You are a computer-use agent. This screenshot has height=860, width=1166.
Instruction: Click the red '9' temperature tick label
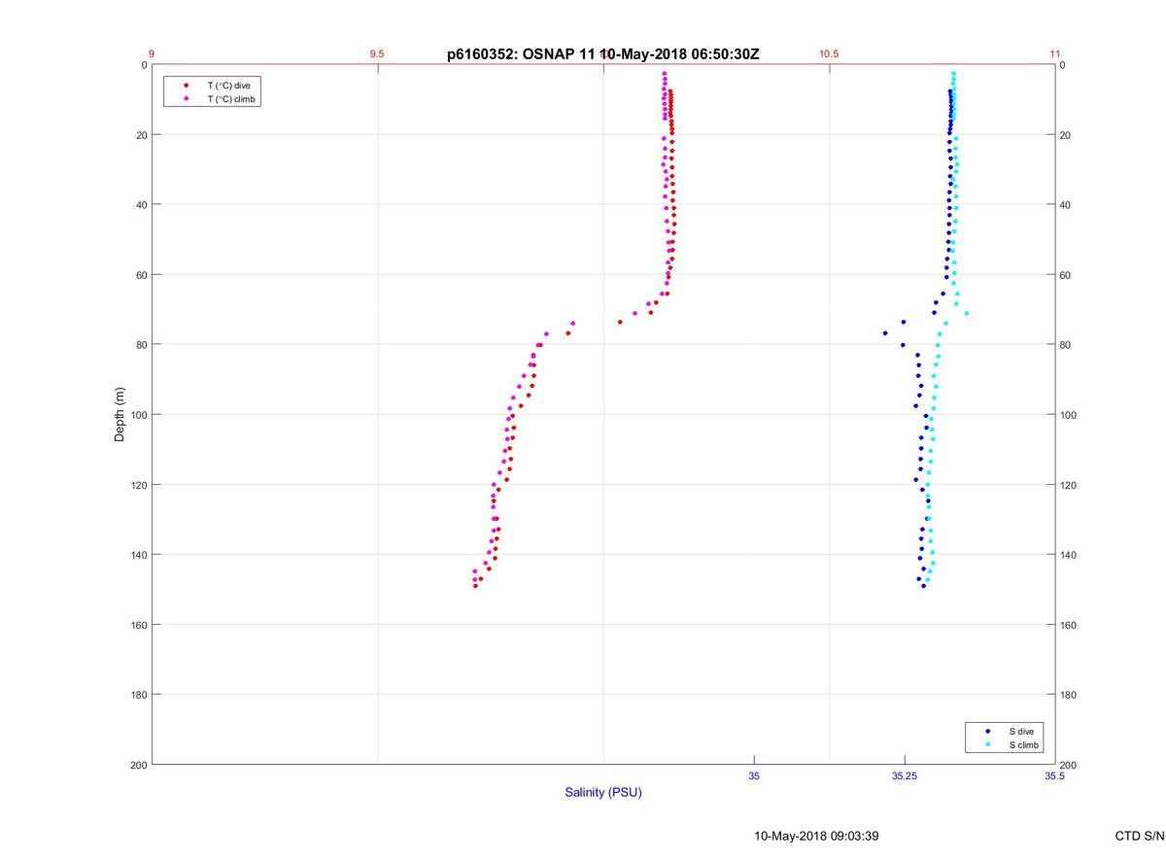pos(152,54)
